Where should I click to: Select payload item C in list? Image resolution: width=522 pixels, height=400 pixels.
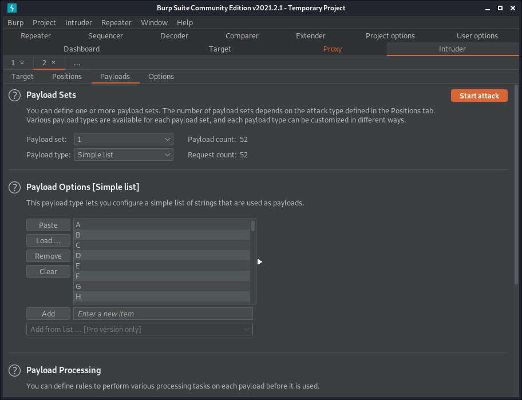pos(162,245)
